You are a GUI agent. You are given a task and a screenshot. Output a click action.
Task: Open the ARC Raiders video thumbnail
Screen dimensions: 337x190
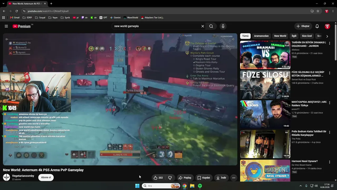(x=265, y=115)
